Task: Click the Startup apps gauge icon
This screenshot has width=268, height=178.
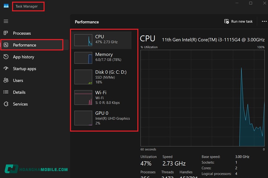Action: tap(6, 68)
